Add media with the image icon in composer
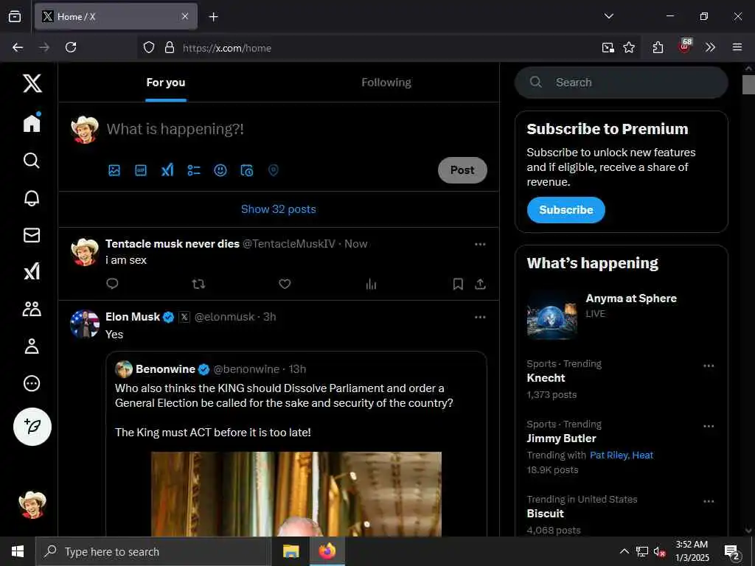The height and width of the screenshot is (566, 755). pyautogui.click(x=114, y=170)
